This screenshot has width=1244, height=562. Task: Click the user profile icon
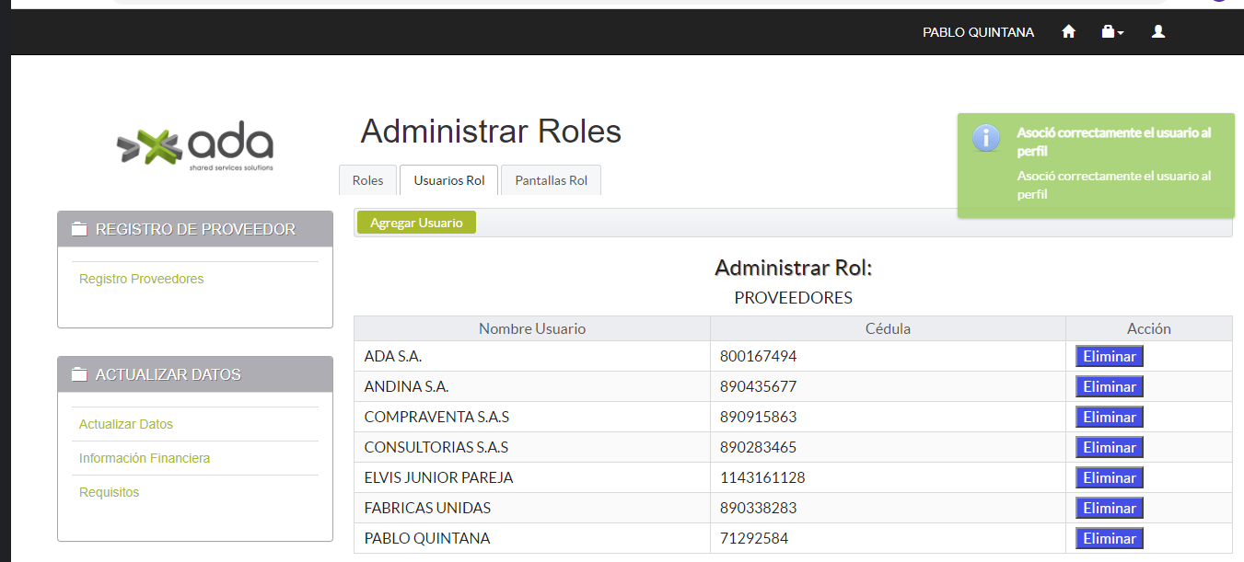pos(1158,32)
